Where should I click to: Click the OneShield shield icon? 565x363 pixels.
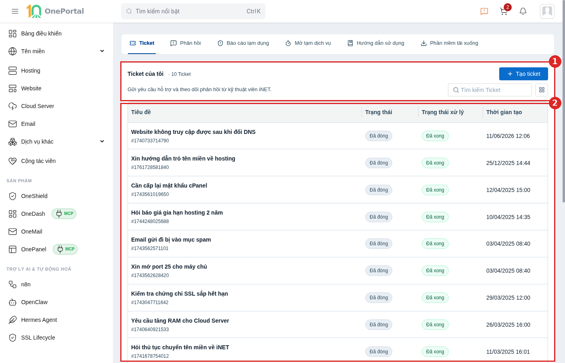pyautogui.click(x=13, y=196)
